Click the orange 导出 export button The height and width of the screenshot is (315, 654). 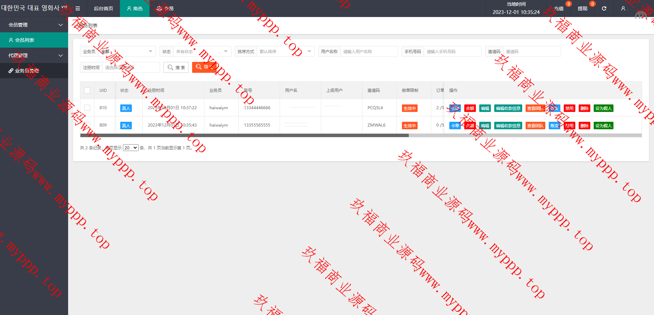(204, 67)
